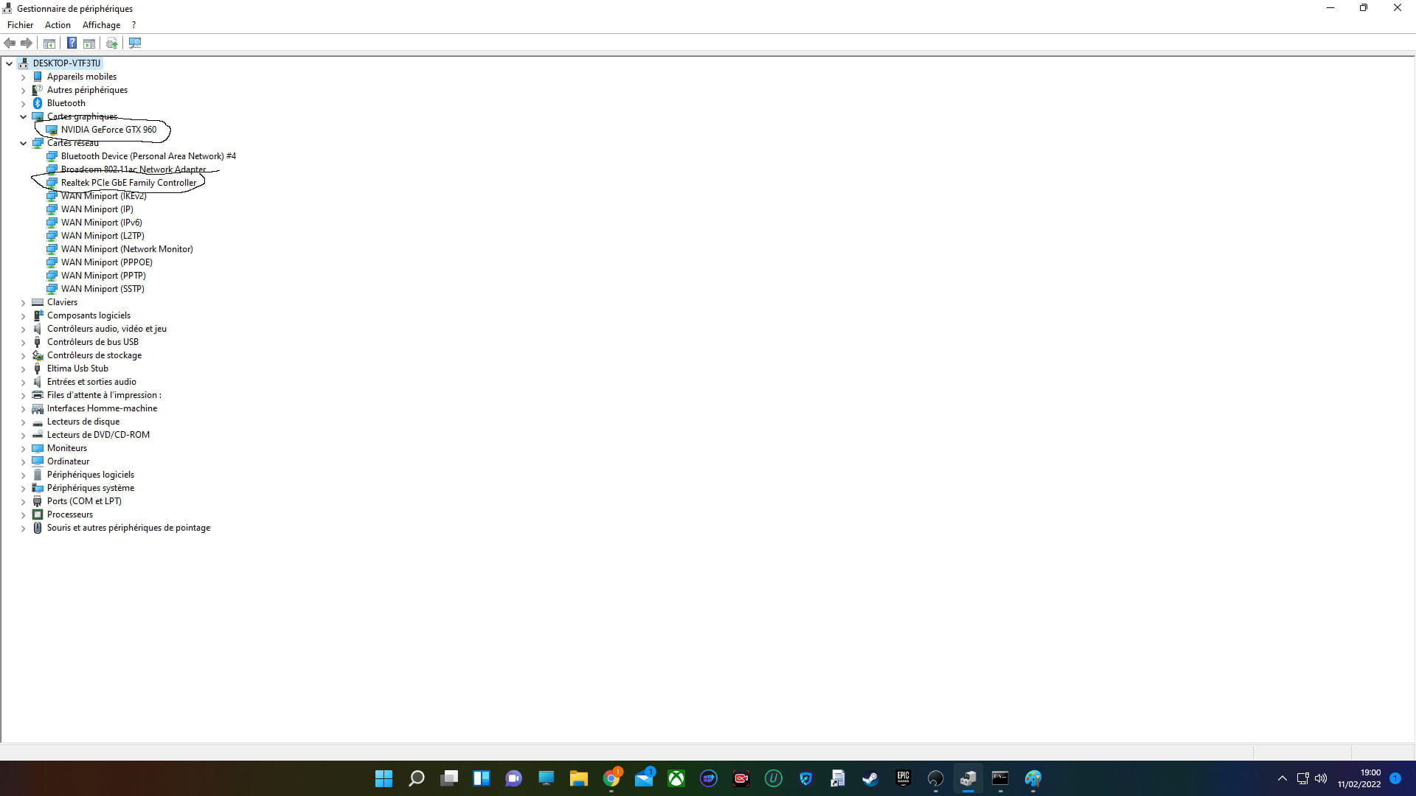Select Realtek PCIe GbE Family Controller
The width and height of the screenshot is (1416, 796).
pos(128,183)
